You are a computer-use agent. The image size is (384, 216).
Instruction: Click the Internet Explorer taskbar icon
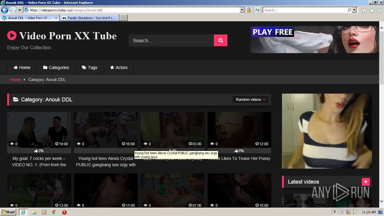[x=23, y=212]
